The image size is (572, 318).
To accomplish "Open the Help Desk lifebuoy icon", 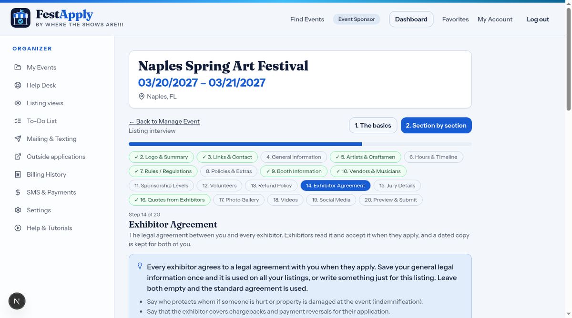I will click(x=18, y=85).
